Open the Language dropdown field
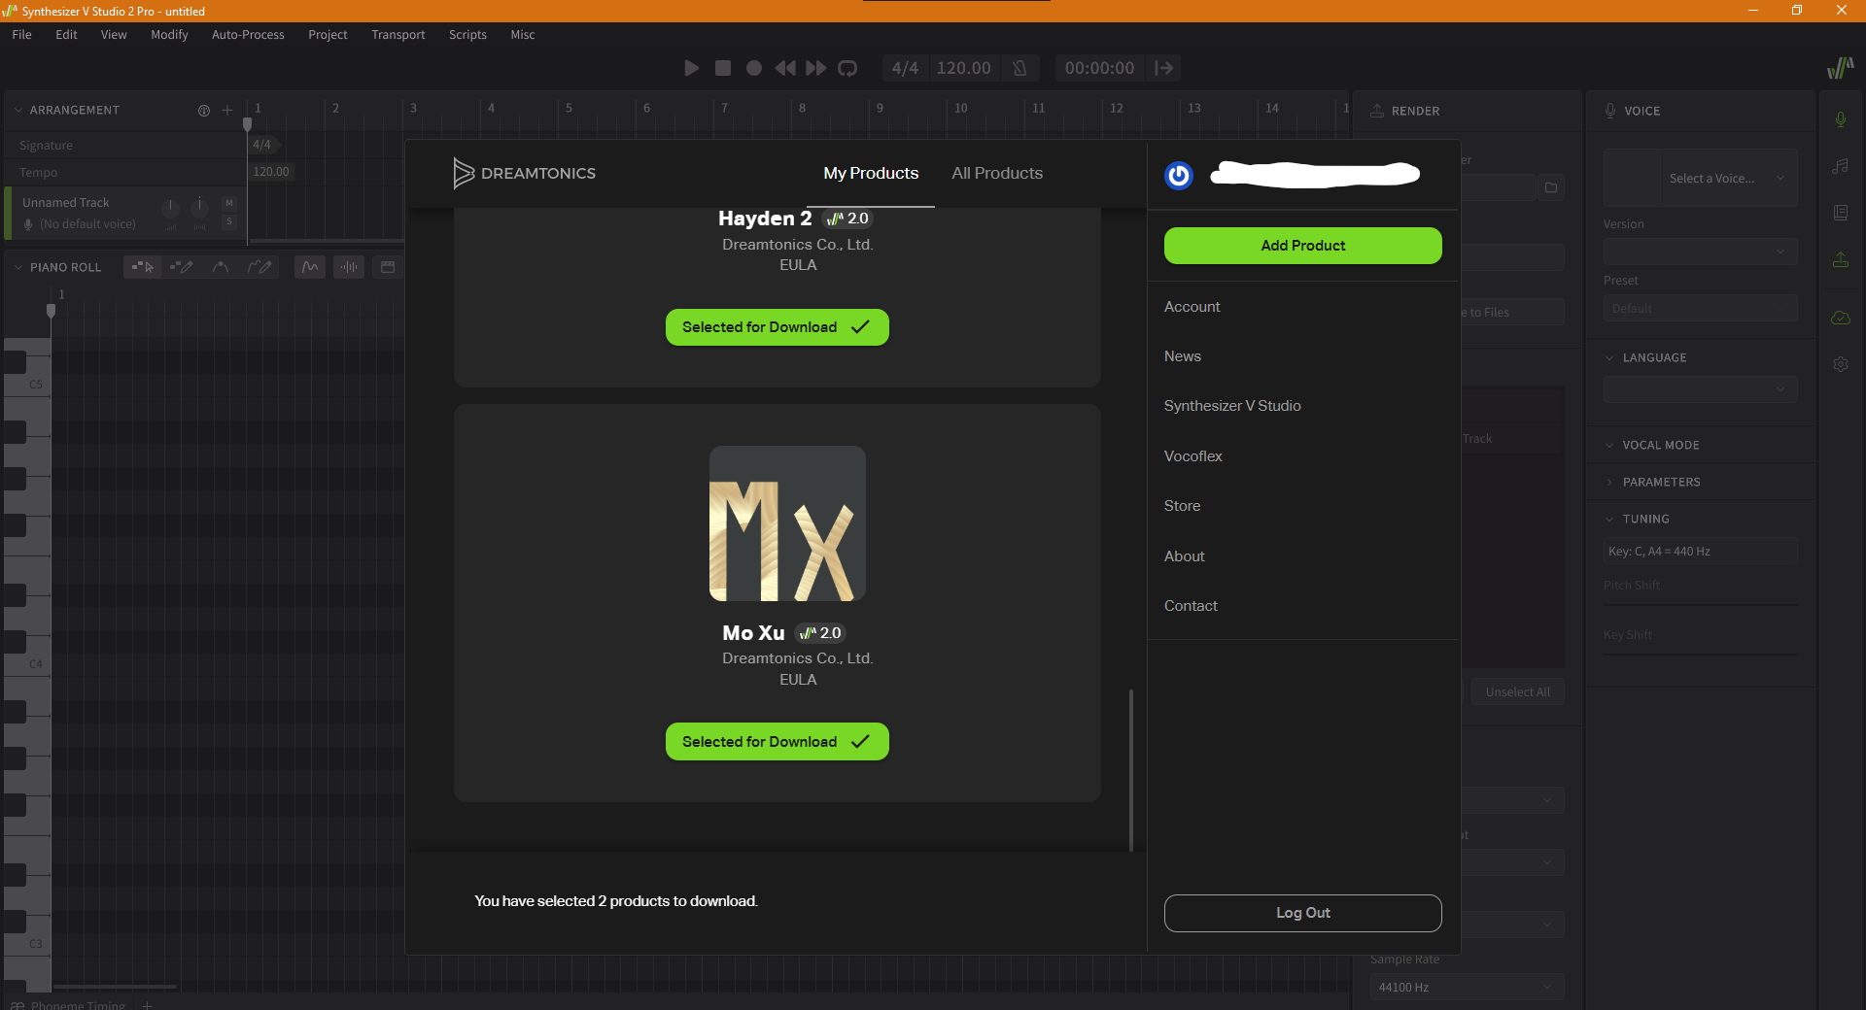 tap(1700, 389)
